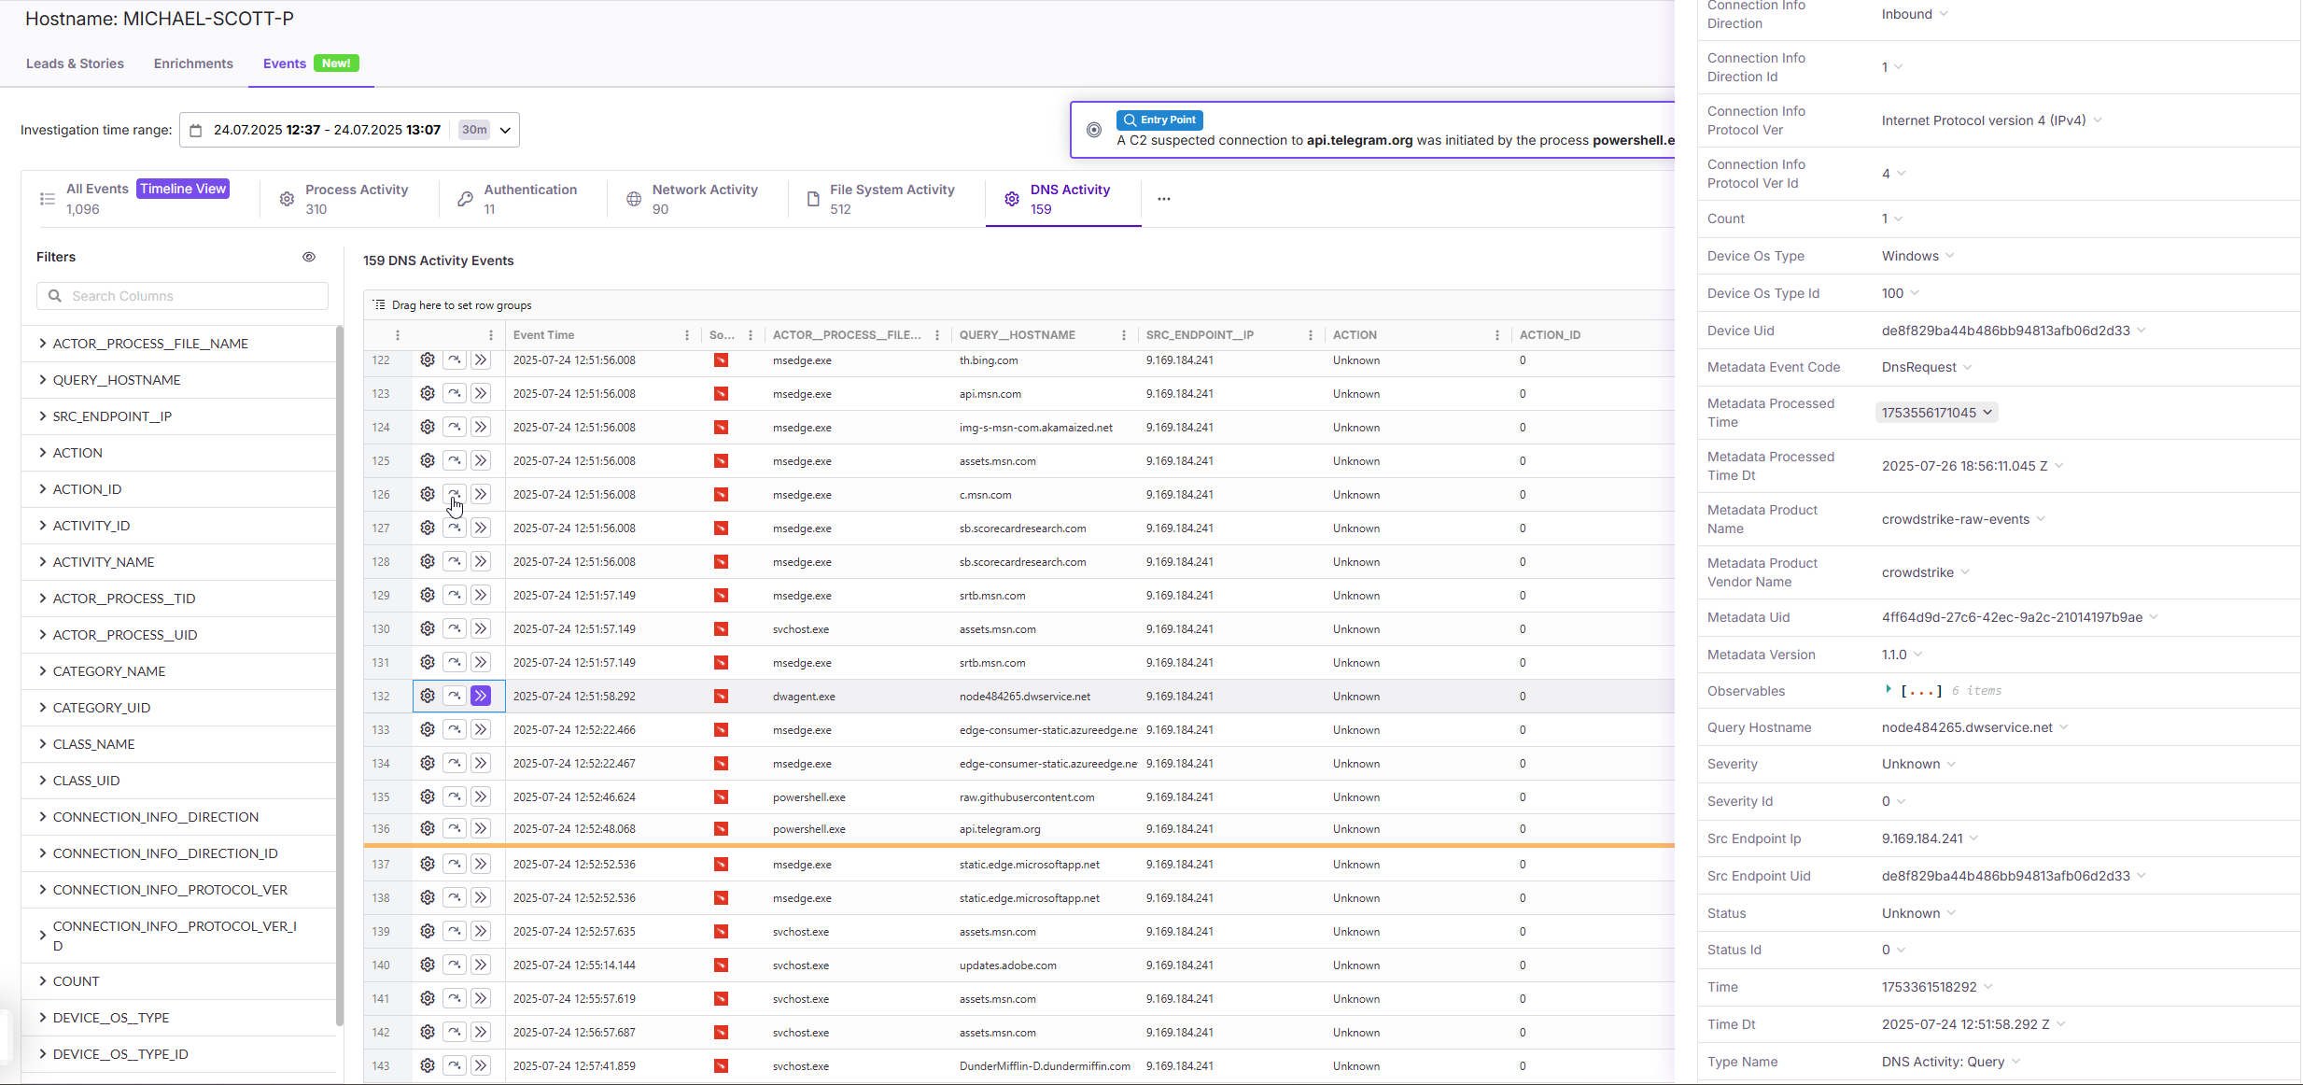Open the Network Activity 90 tab
Viewport: 2303px width, 1085px height.
704,198
